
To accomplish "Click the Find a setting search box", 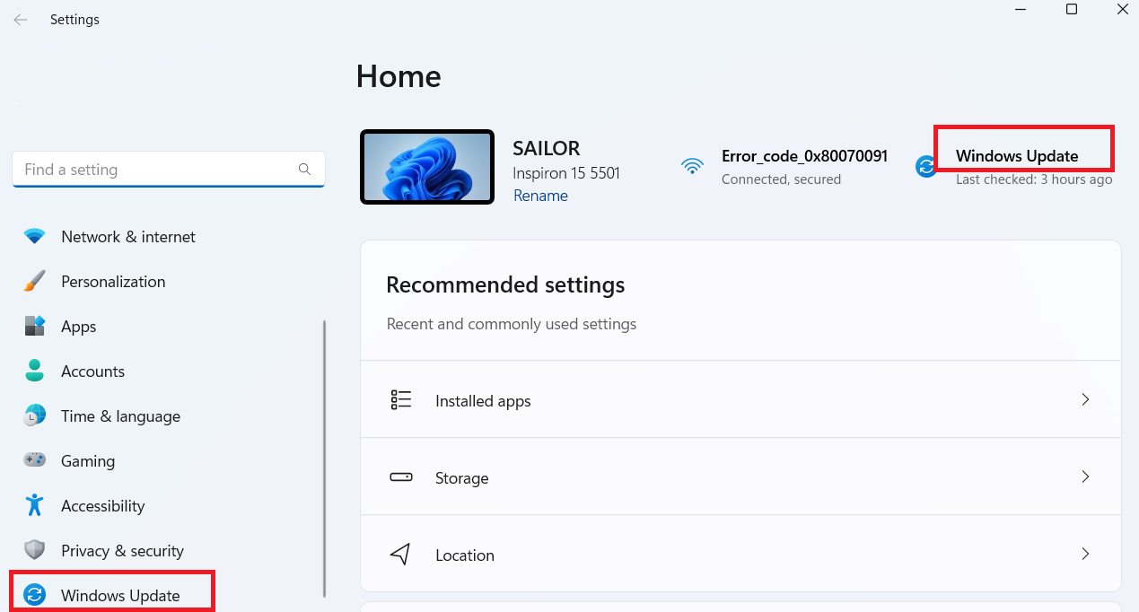I will pyautogui.click(x=169, y=170).
